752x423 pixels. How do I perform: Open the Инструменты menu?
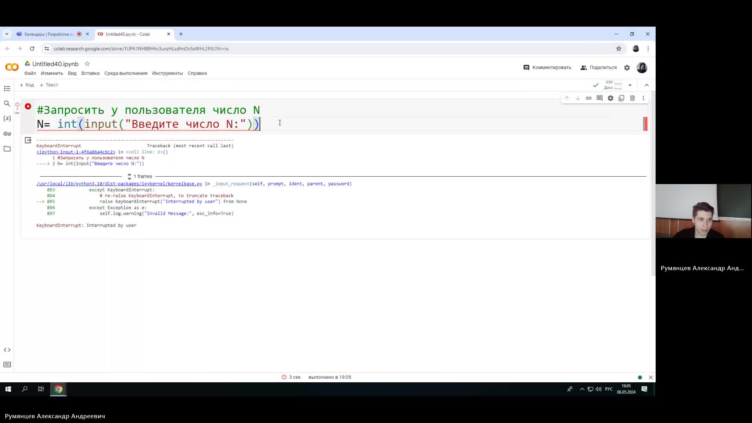click(x=168, y=73)
